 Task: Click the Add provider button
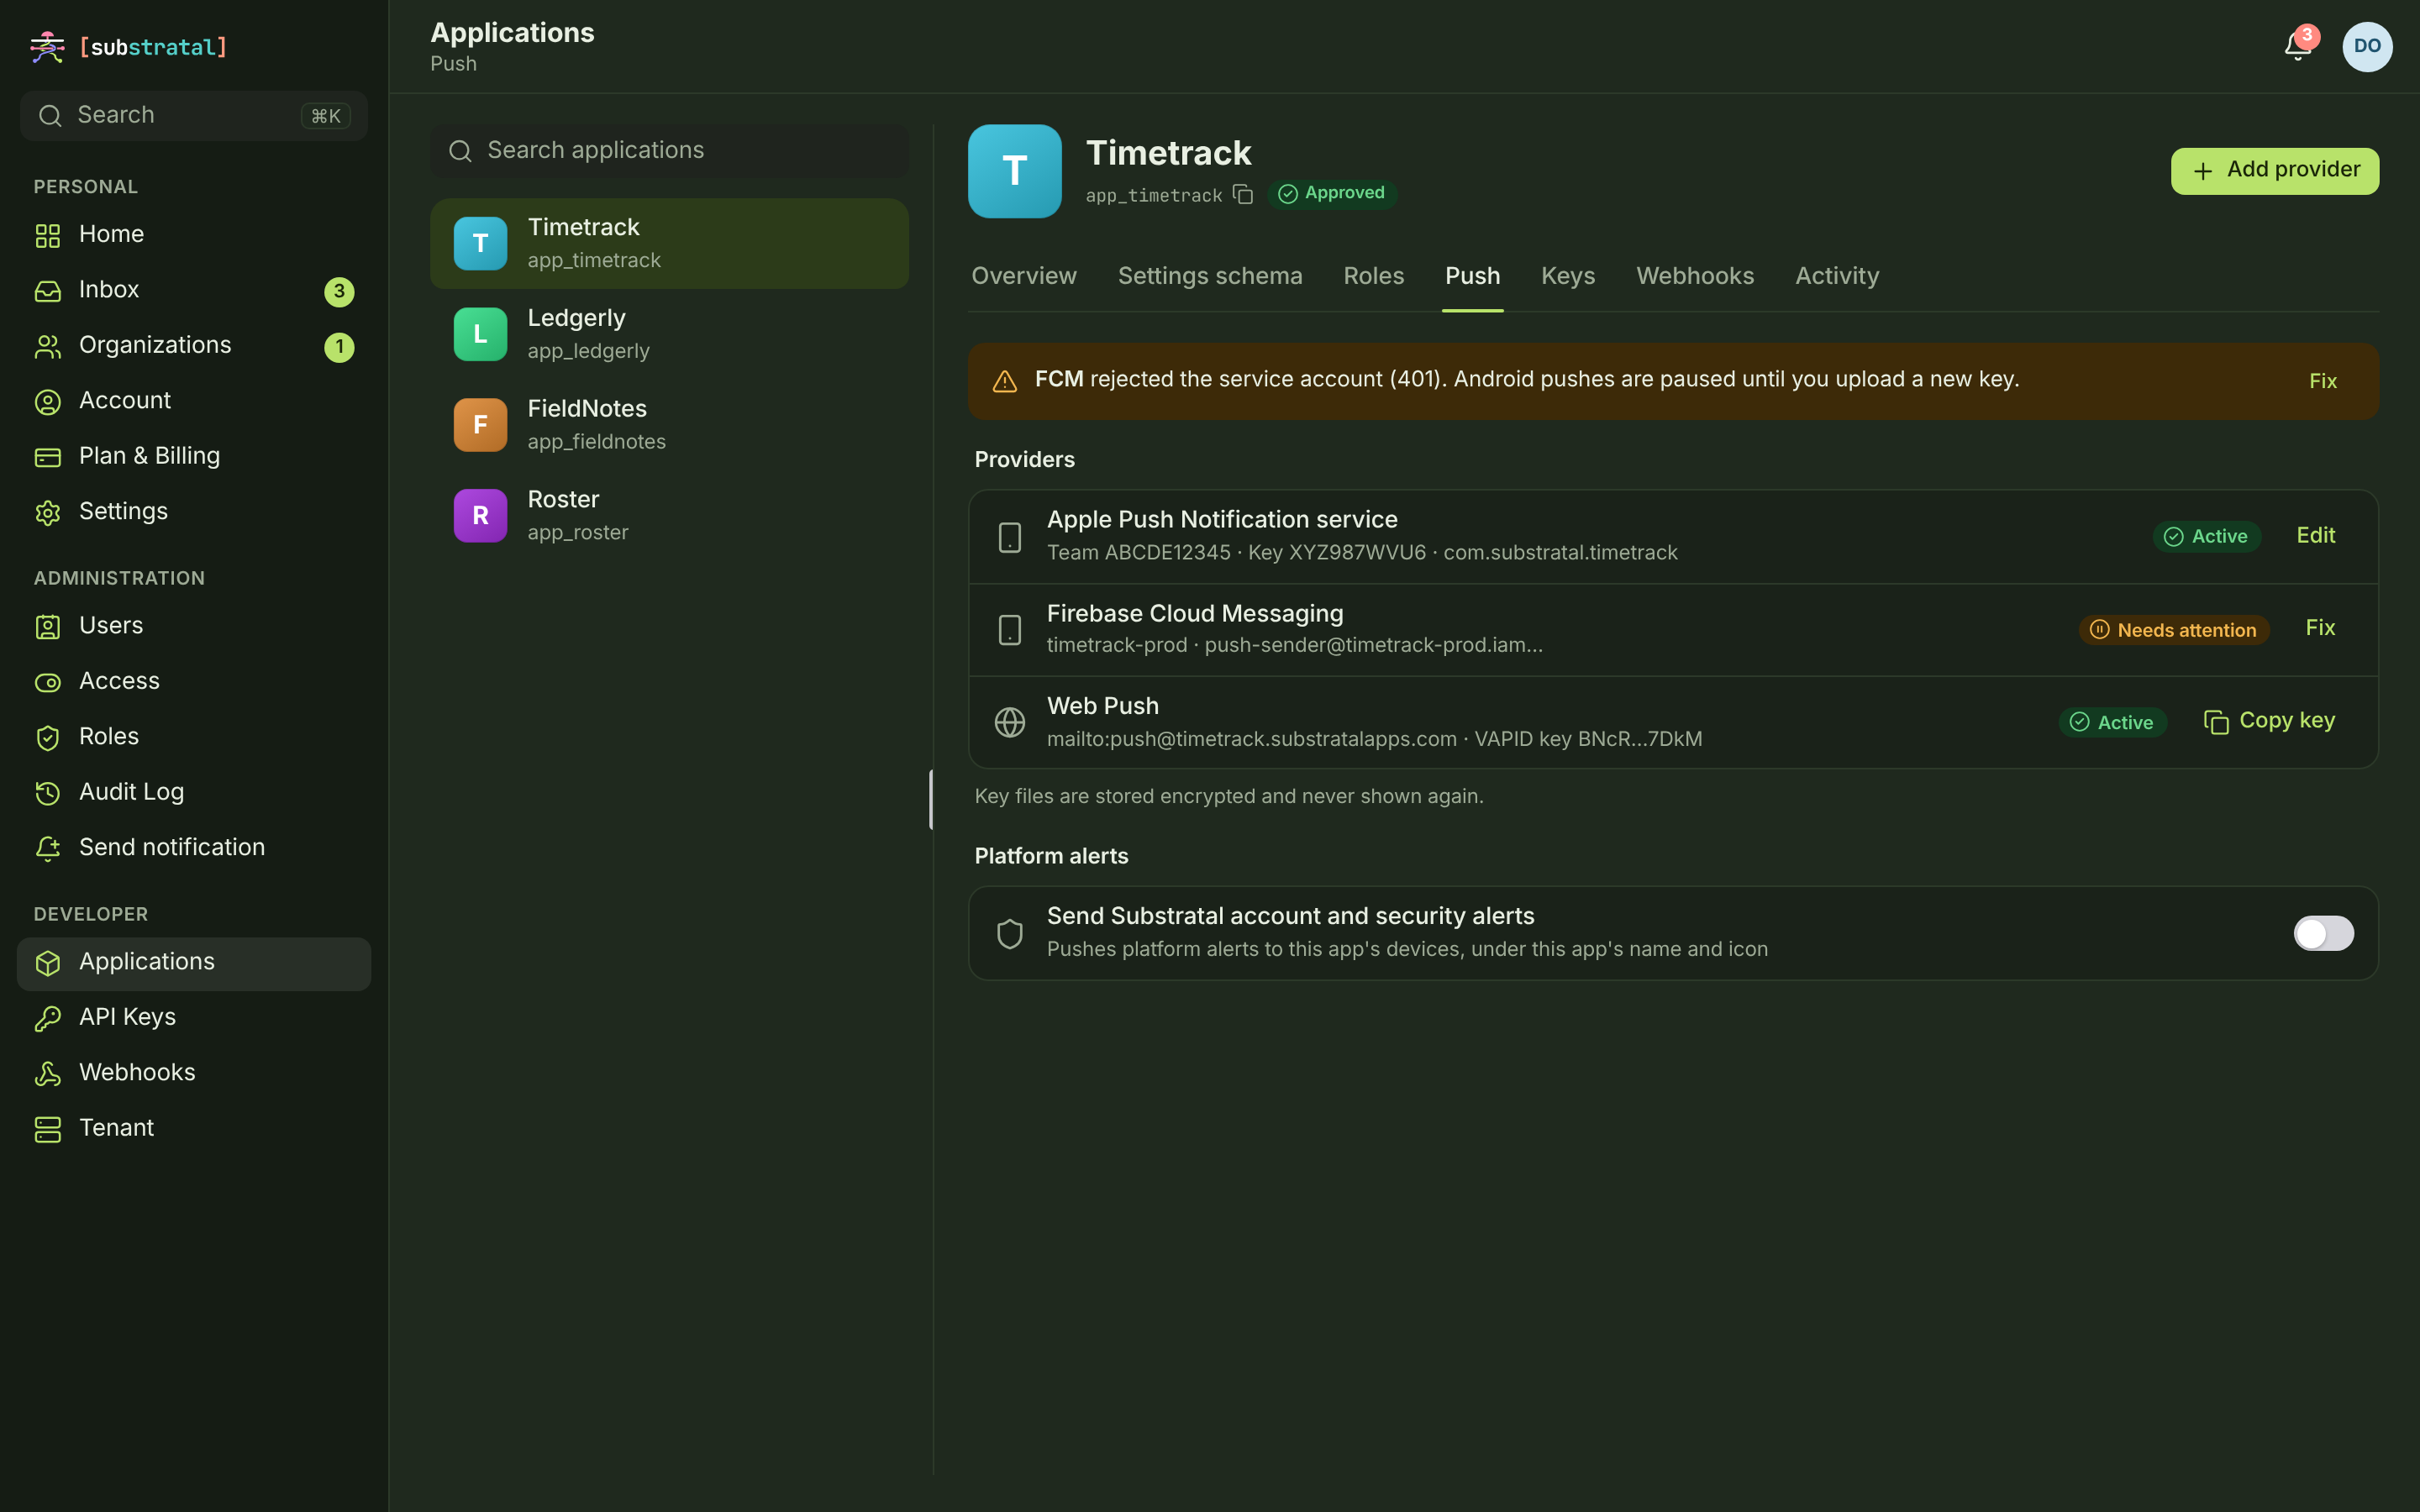[x=2274, y=170]
